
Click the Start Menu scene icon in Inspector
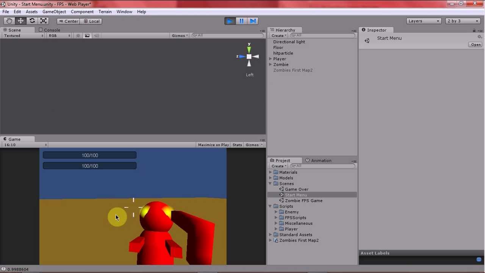pos(367,41)
